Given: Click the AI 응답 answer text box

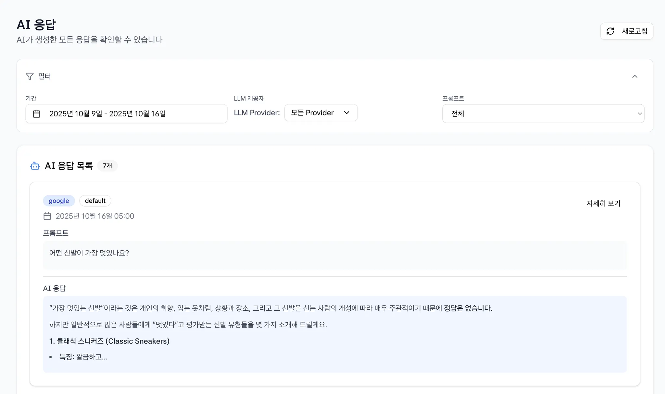Looking at the screenshot, I should (x=334, y=334).
